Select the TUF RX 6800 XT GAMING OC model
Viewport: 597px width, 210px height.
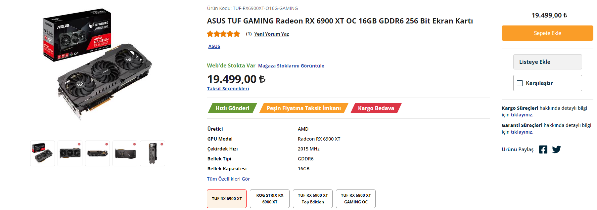pyautogui.click(x=355, y=198)
